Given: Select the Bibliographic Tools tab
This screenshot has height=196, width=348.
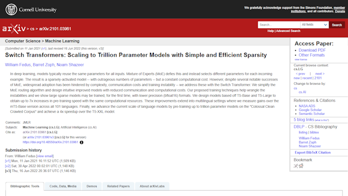Looking at the screenshot, I should click(x=24, y=186).
